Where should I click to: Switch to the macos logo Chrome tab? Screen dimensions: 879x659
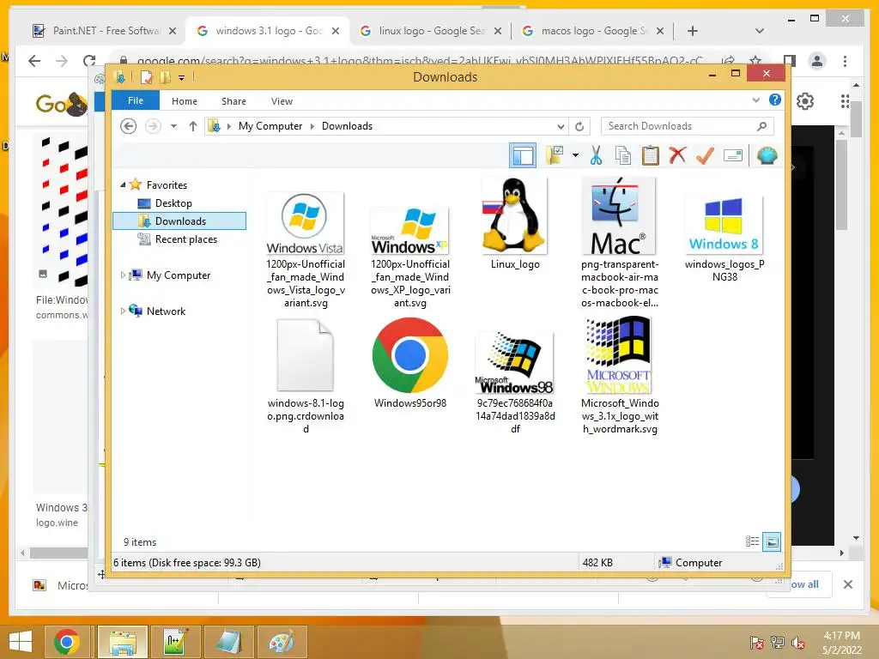coord(593,31)
